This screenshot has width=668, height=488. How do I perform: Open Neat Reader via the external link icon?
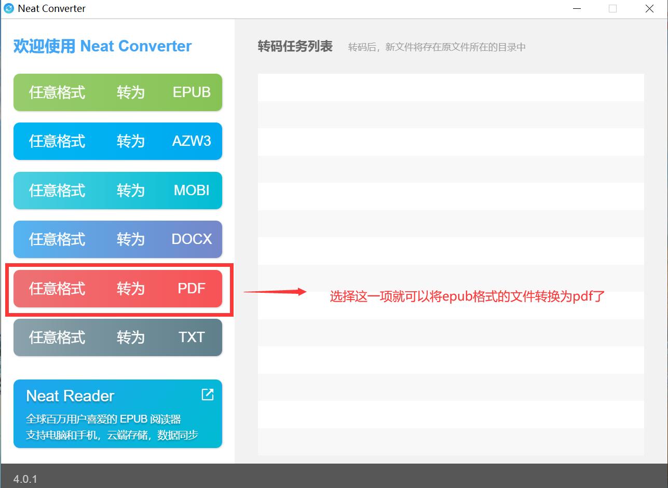(207, 395)
